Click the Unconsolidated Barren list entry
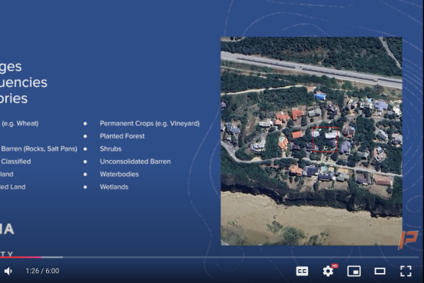 pos(135,161)
